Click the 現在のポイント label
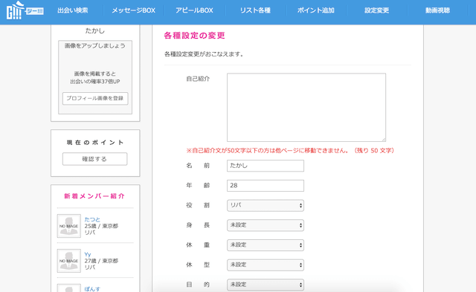The width and height of the screenshot is (476, 292). coord(95,142)
